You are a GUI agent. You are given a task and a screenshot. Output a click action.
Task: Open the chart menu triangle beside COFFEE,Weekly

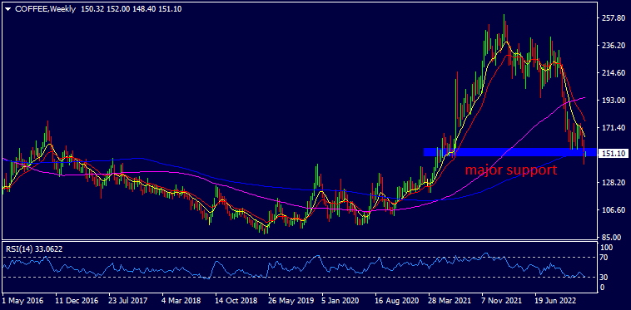coord(8,9)
